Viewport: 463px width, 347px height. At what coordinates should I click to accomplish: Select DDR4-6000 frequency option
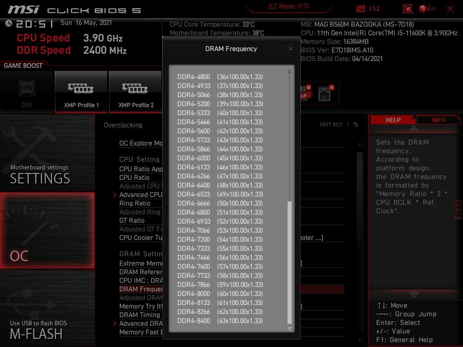220,158
